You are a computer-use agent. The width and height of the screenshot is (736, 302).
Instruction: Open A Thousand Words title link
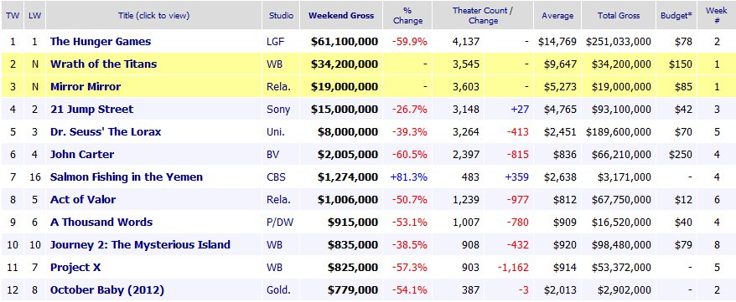pyautogui.click(x=101, y=222)
